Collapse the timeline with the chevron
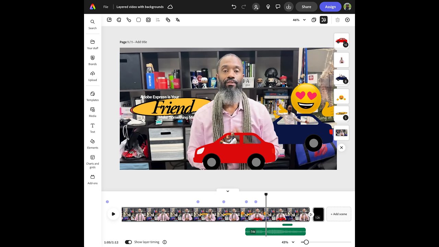The width and height of the screenshot is (439, 247). tap(228, 191)
